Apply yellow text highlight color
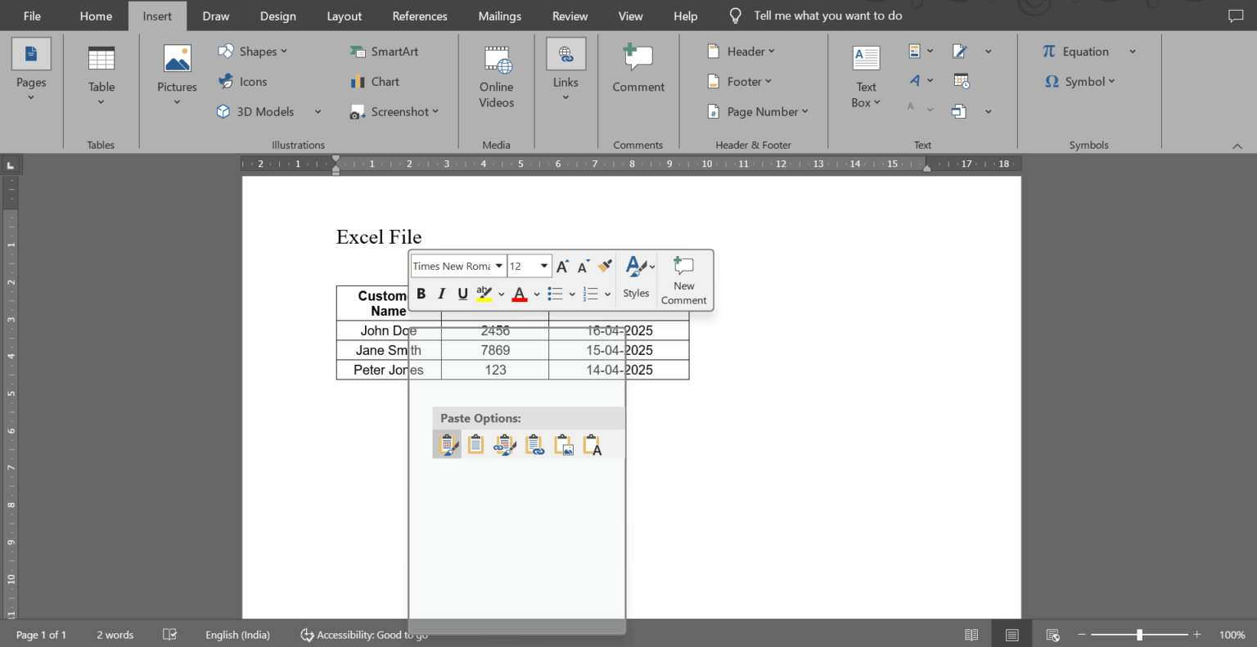The width and height of the screenshot is (1257, 647). 484,294
